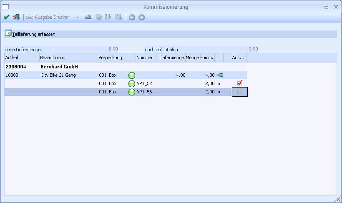Open the Ausgabe Drucker dropdown arrow
Image resolution: width=342 pixels, height=203 pixels.
pyautogui.click(x=78, y=17)
